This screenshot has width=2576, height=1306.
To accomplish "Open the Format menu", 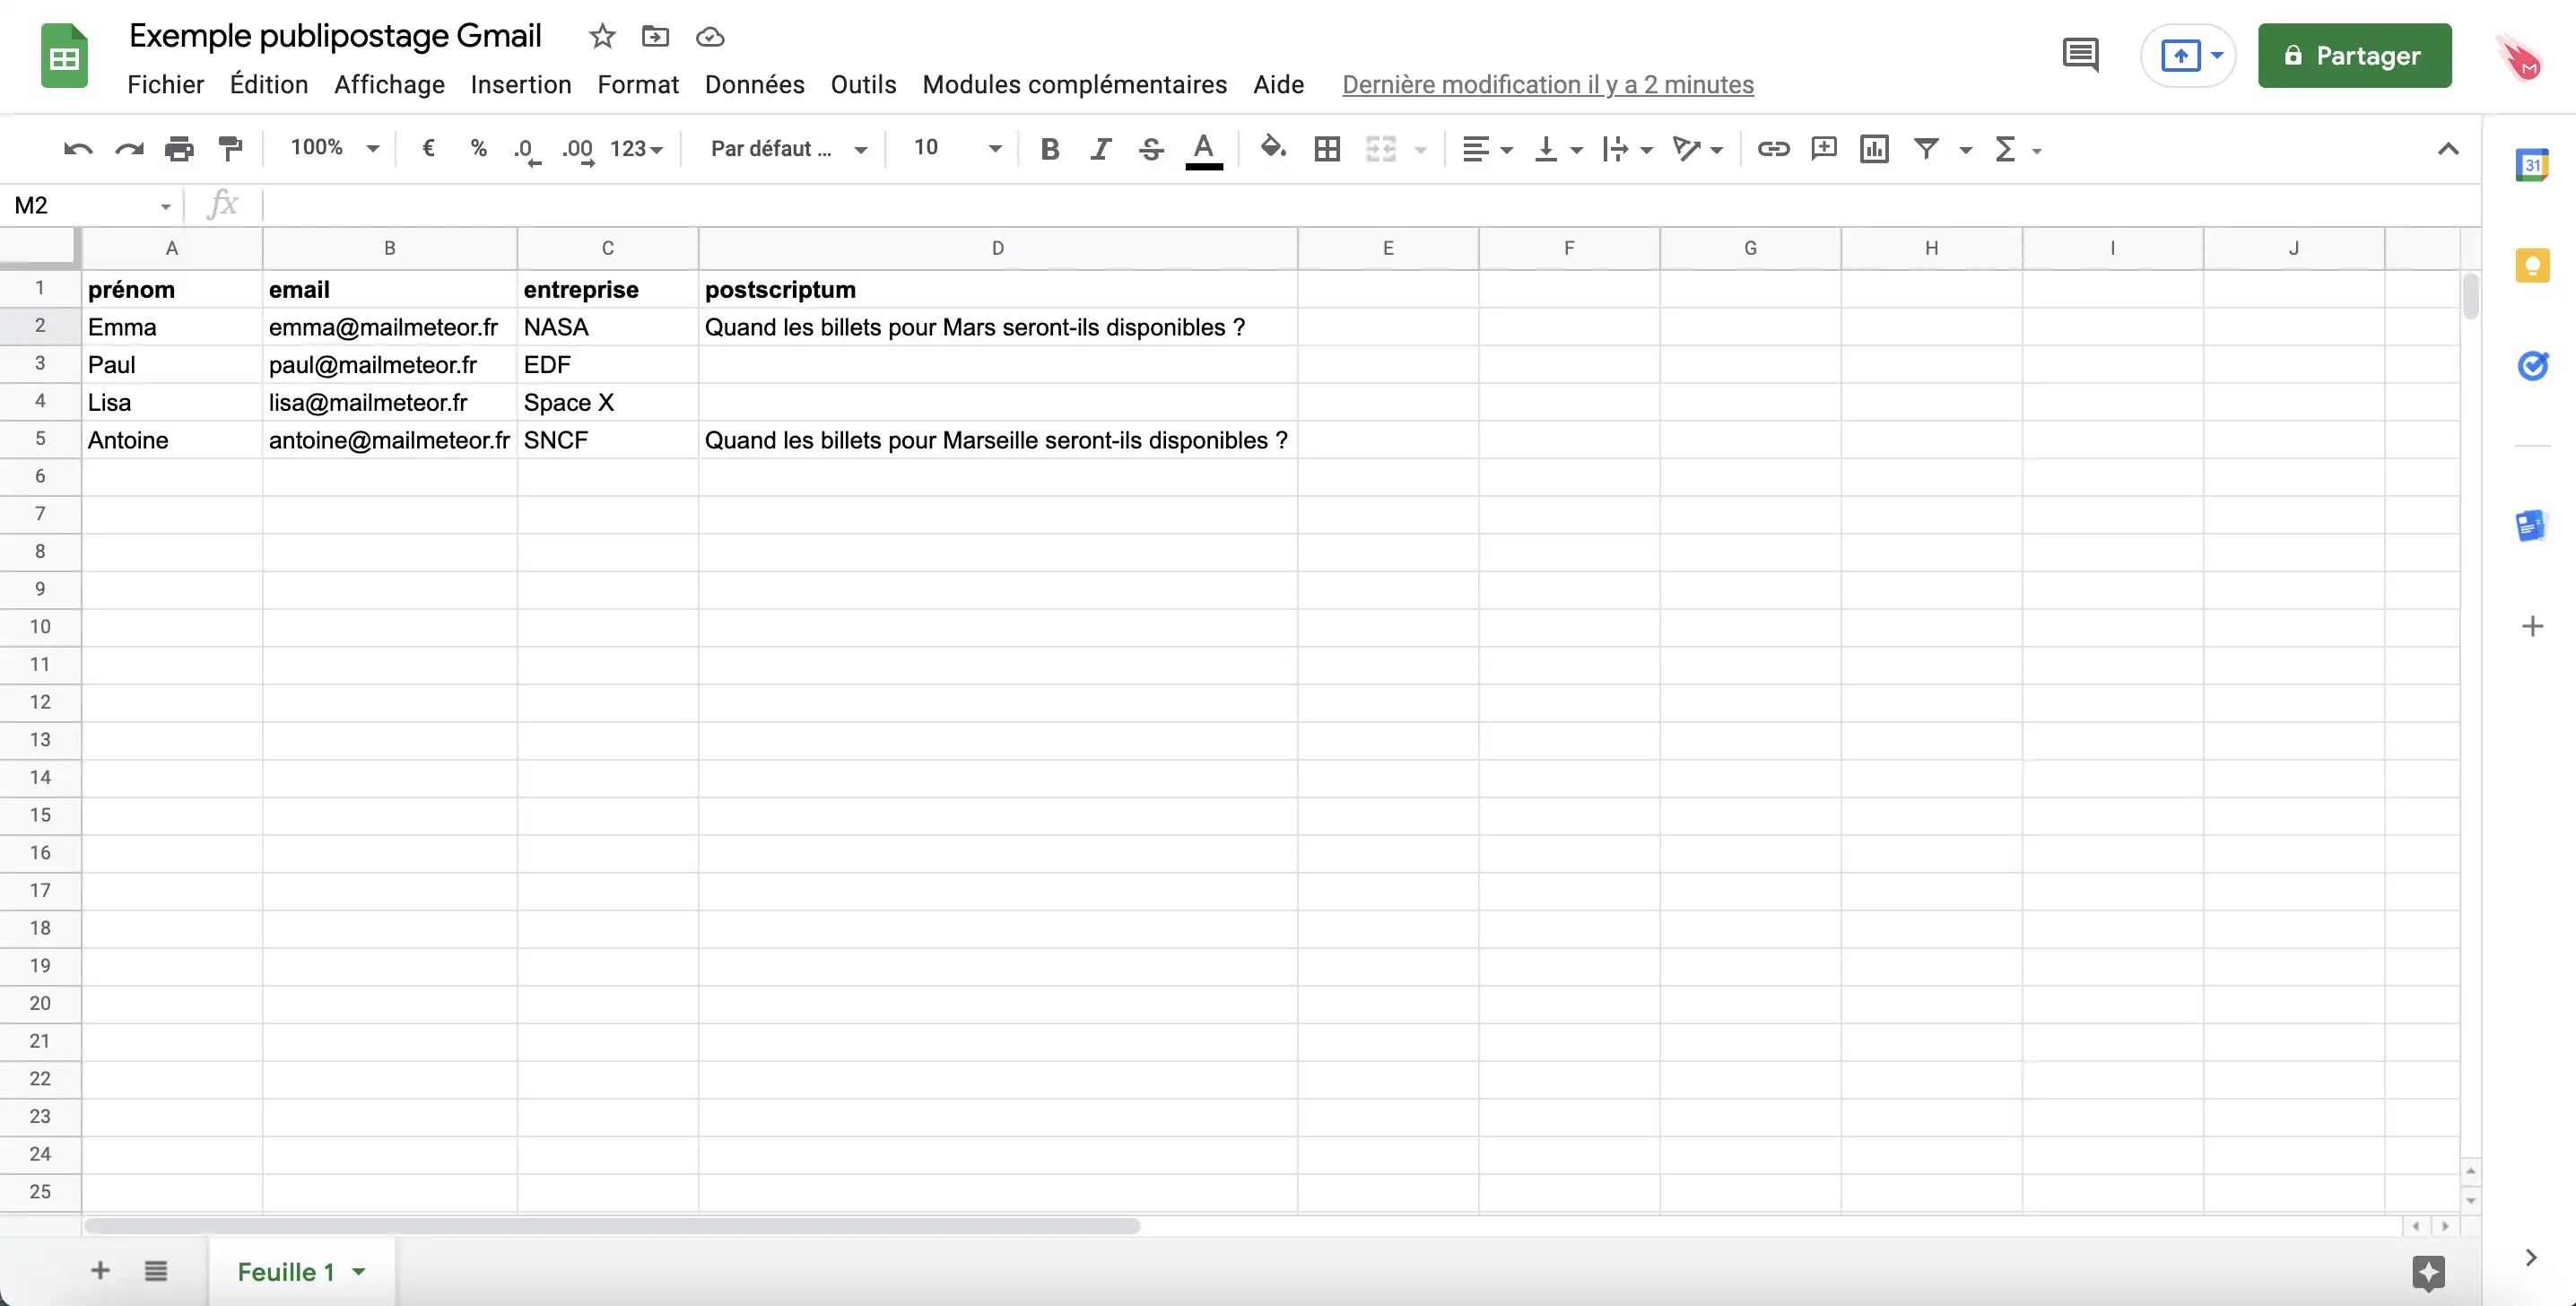I will coord(638,84).
